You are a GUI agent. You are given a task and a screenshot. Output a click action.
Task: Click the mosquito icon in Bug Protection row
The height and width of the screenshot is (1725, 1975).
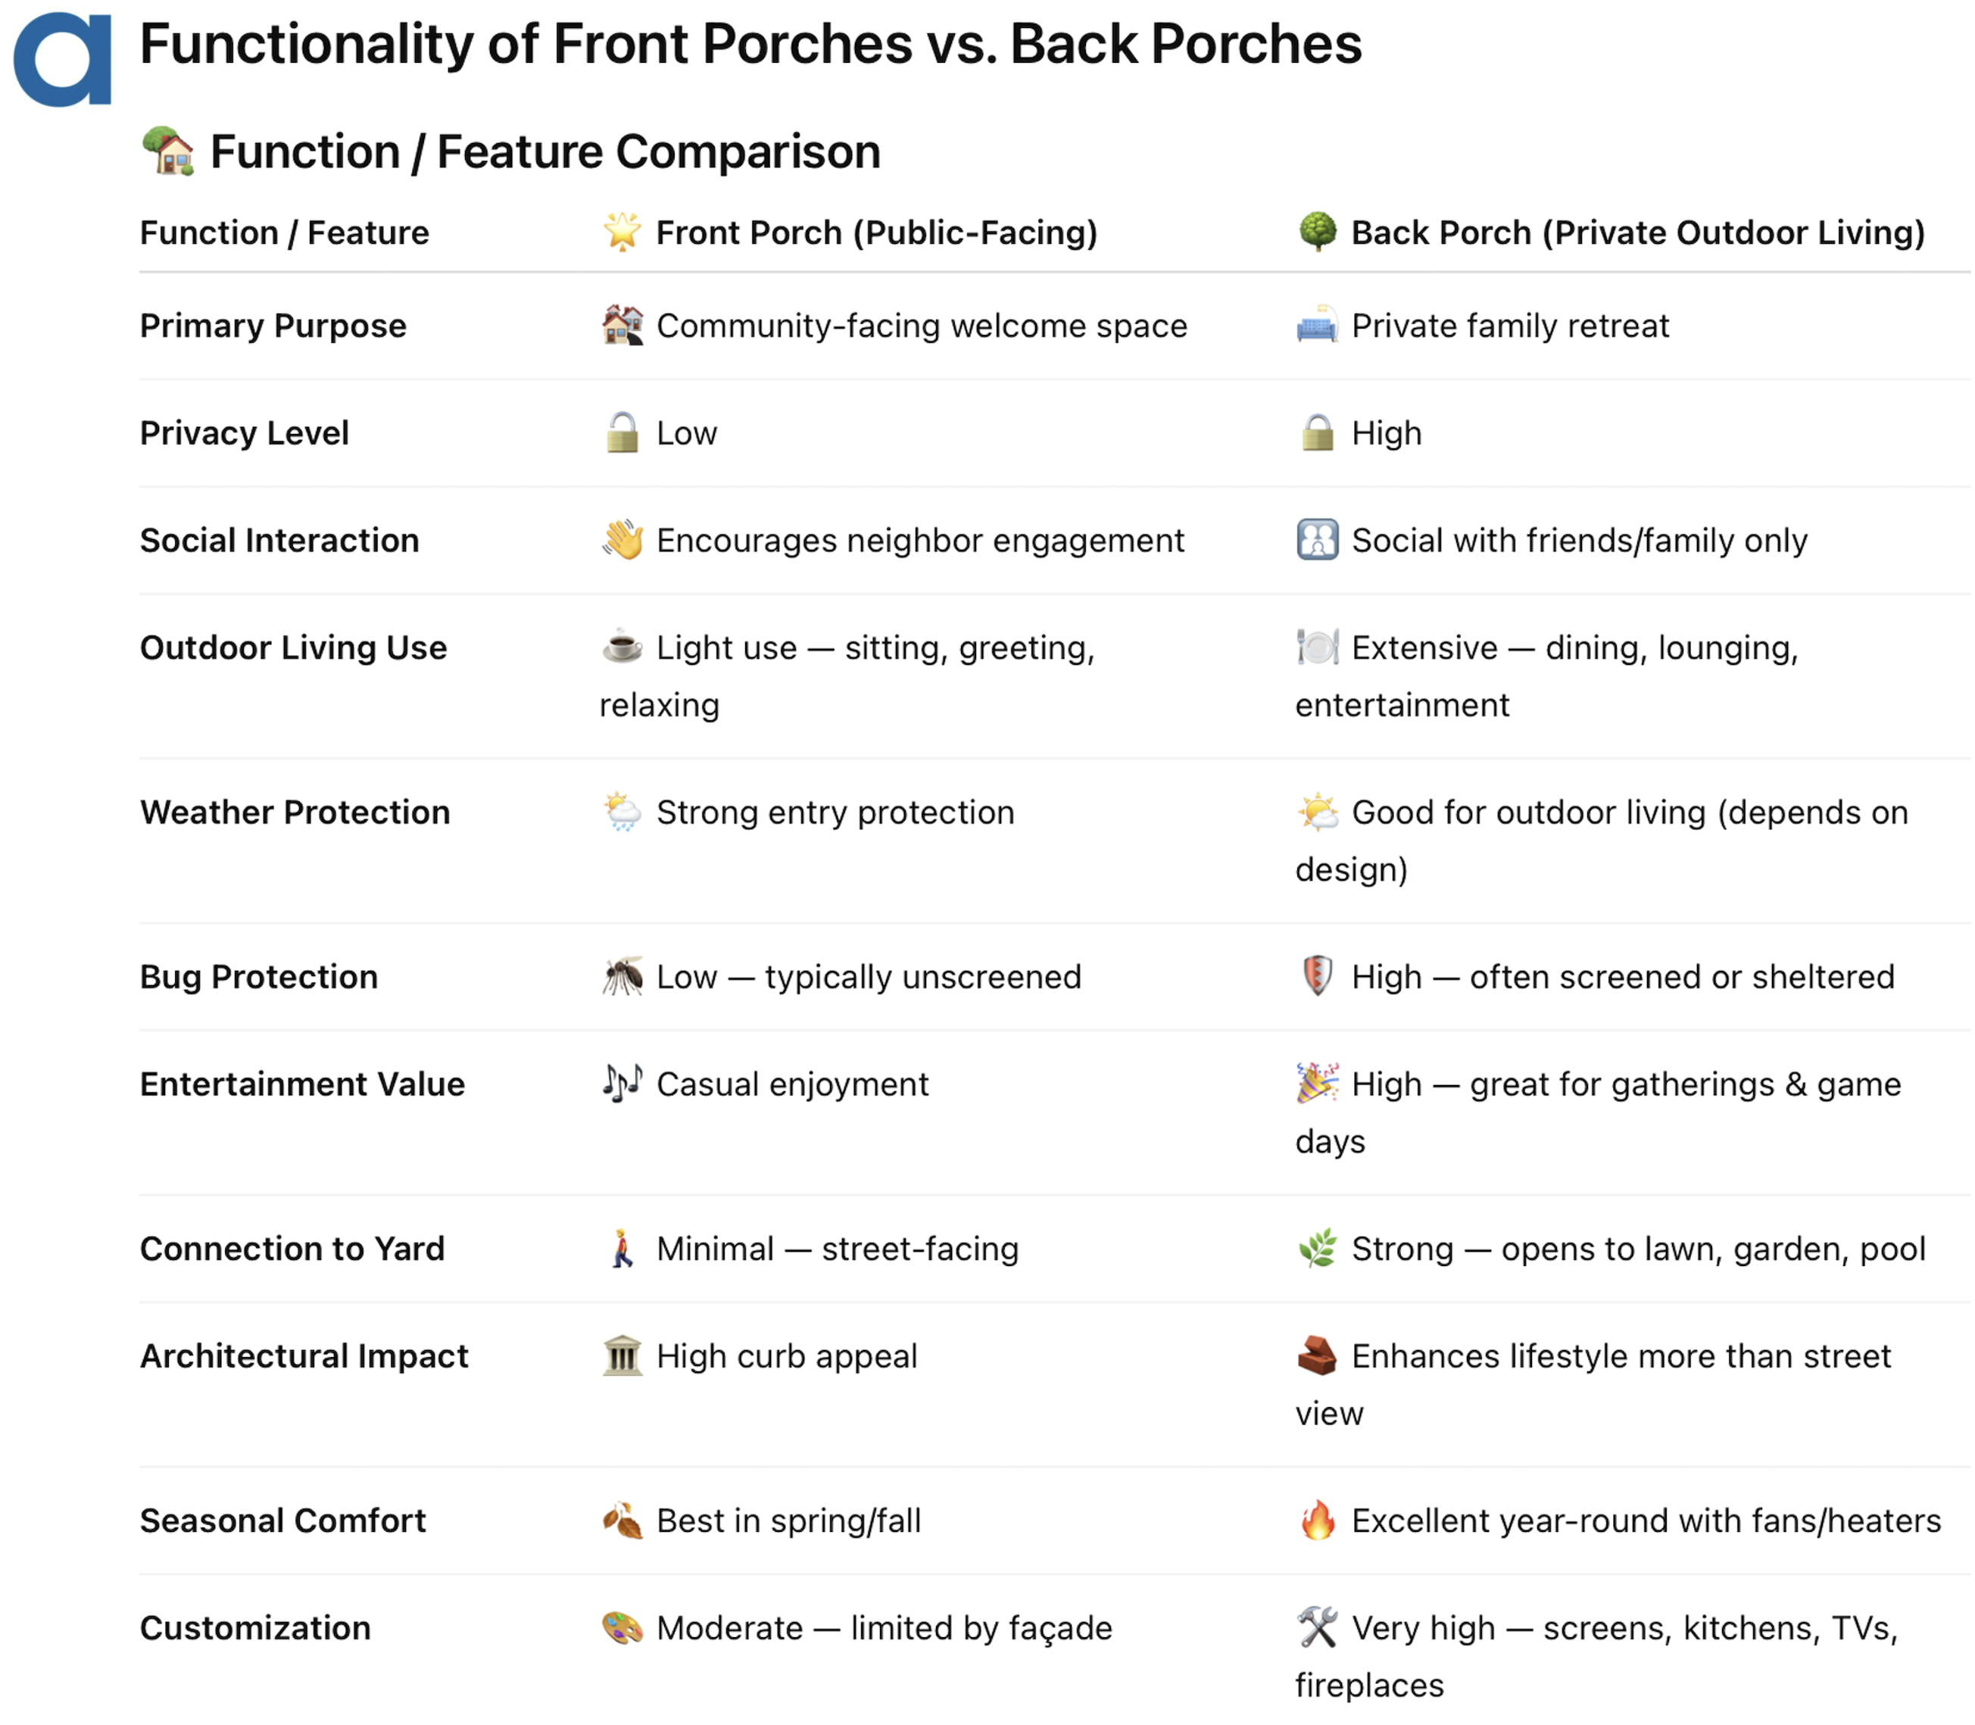622,976
